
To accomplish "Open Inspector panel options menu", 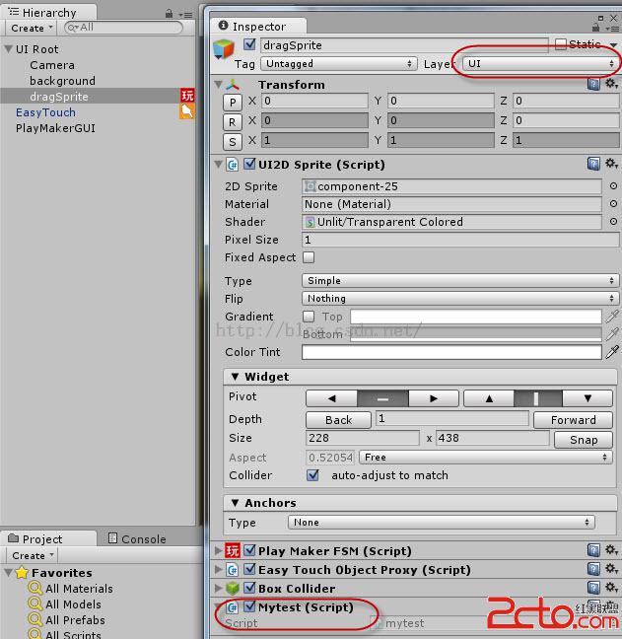I will tap(612, 29).
